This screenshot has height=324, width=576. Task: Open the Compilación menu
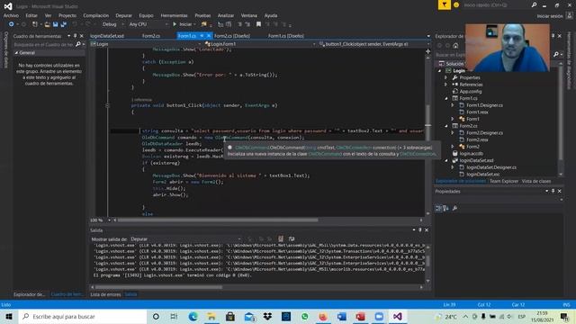click(x=95, y=15)
